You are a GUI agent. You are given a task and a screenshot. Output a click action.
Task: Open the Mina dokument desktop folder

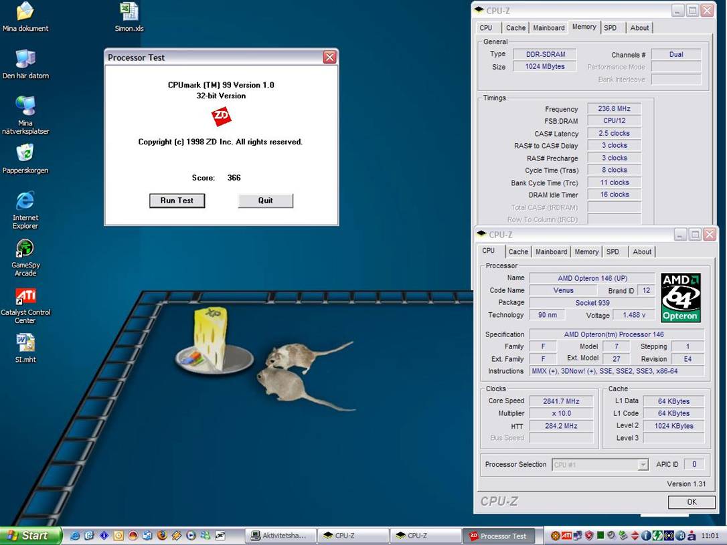click(25, 17)
